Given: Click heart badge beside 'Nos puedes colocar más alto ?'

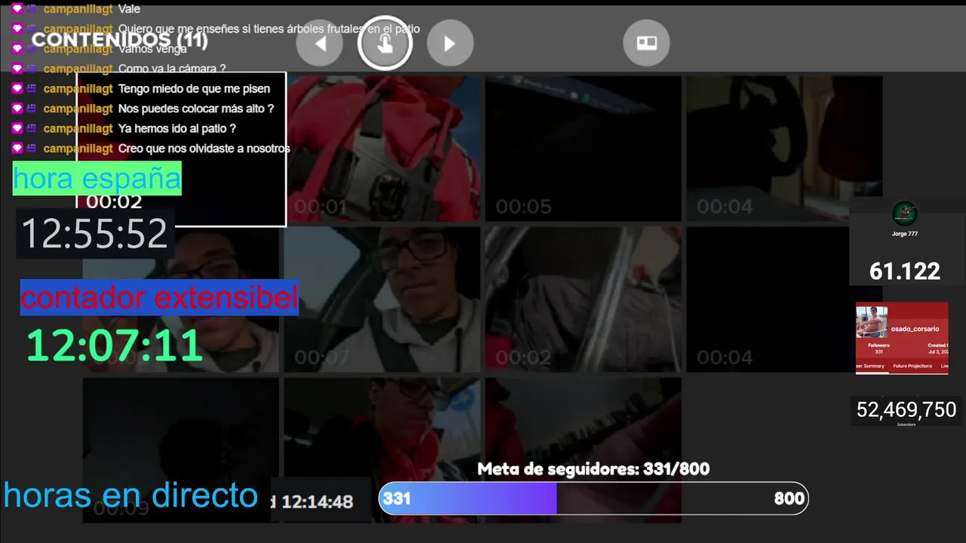Looking at the screenshot, I should (17, 108).
